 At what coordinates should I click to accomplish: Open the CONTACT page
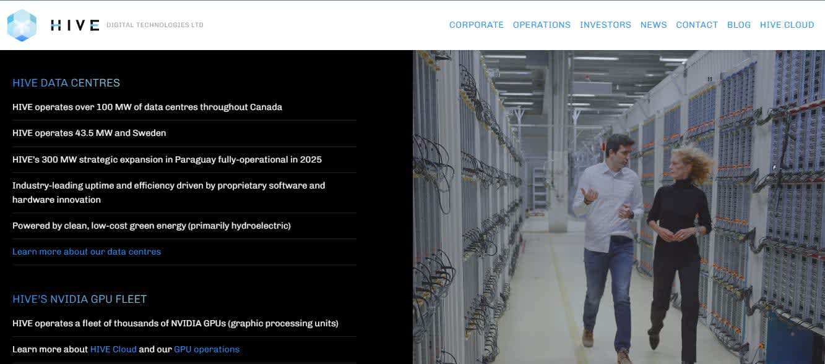(697, 25)
